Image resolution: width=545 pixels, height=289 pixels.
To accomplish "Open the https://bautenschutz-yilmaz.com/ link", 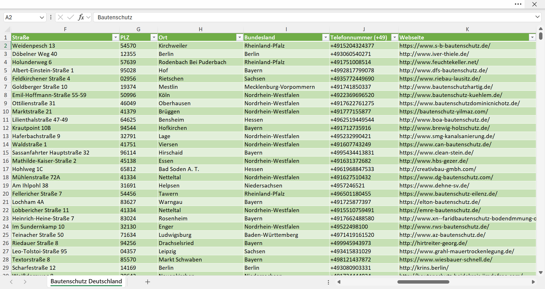I will coord(444,111).
